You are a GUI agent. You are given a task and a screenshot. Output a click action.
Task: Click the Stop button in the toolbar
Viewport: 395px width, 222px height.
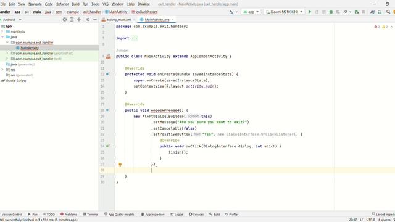point(364,12)
